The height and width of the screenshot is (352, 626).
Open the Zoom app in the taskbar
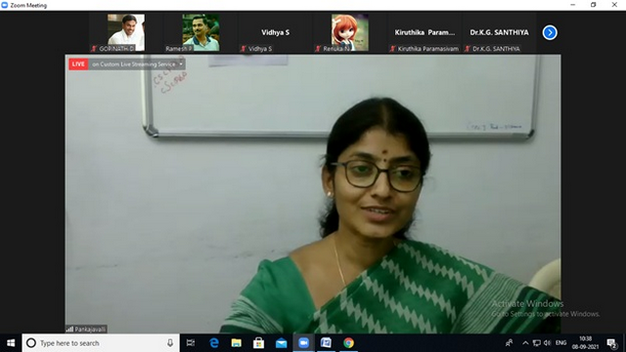point(304,343)
